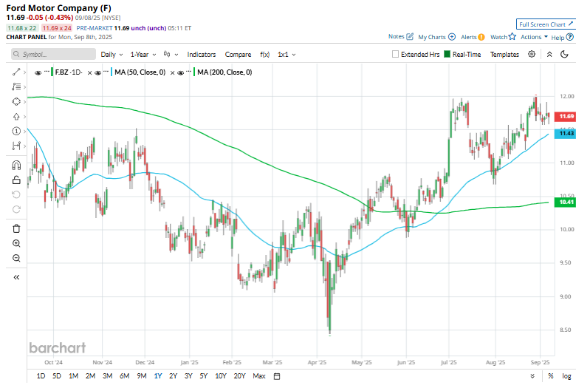The image size is (576, 388).
Task: Open the f(x) expressions menu
Action: [265, 55]
